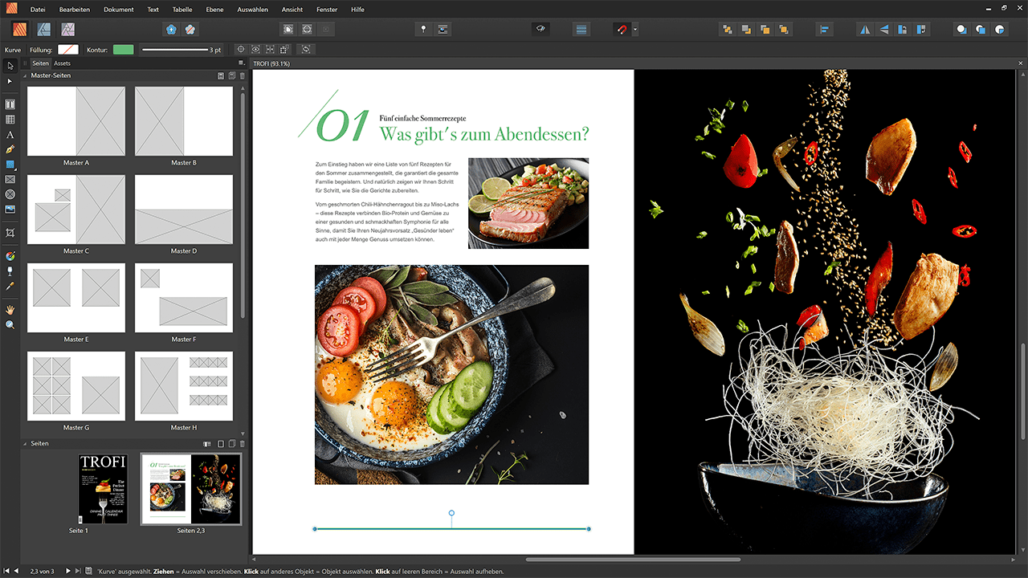Switch to the Assets tab

pos(62,63)
